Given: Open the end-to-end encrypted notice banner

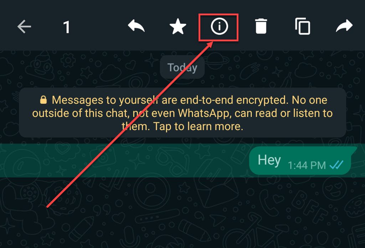Looking at the screenshot, I should (x=182, y=113).
